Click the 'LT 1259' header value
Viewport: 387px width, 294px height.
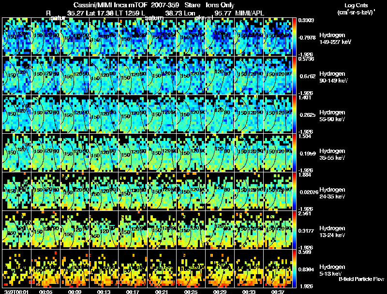click(127, 13)
